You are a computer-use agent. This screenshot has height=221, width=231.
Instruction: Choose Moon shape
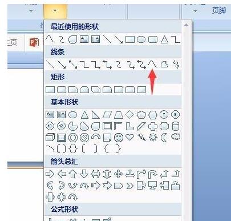pyautogui.click(x=164, y=138)
